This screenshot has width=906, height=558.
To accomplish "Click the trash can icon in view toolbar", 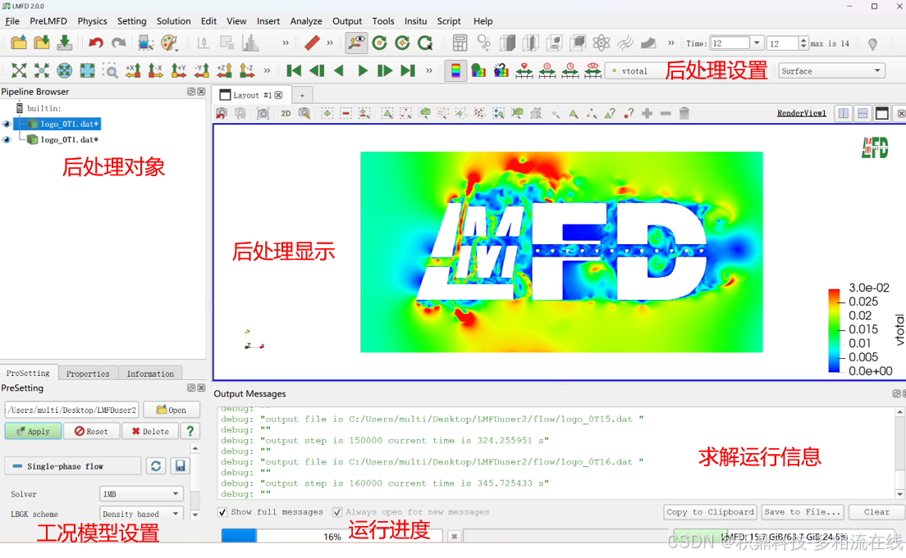I will tap(684, 113).
